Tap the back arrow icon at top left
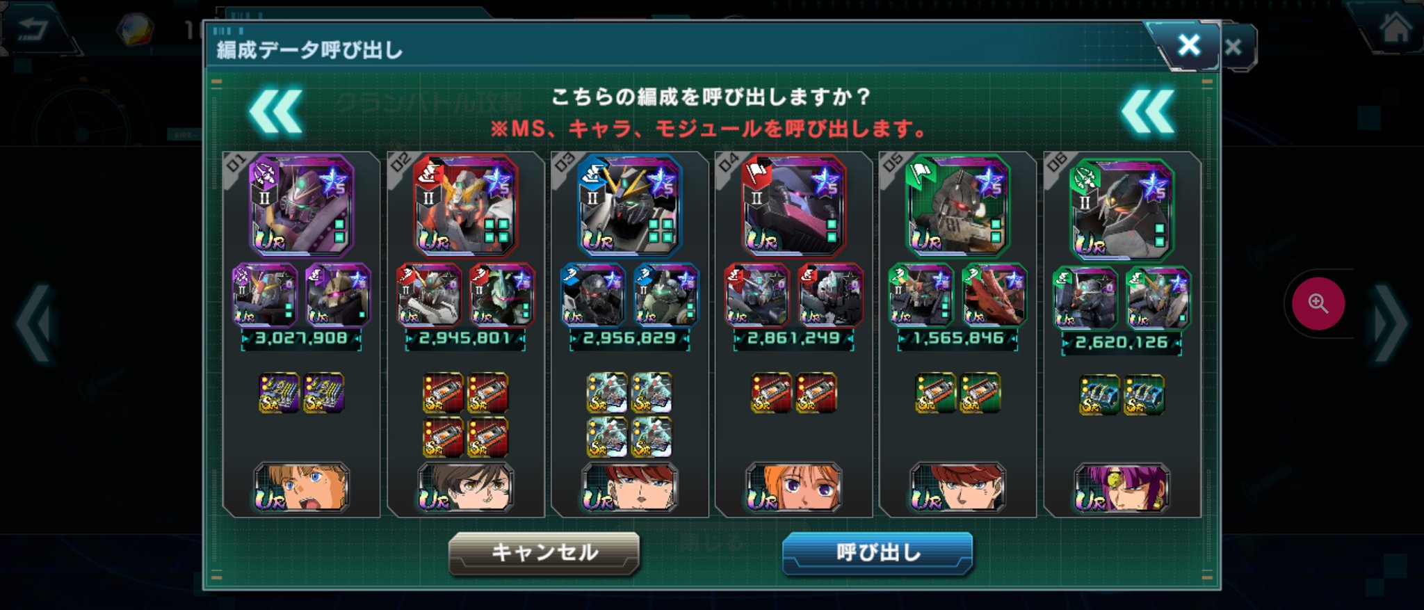Screen dimensions: 1424x610 [31, 30]
